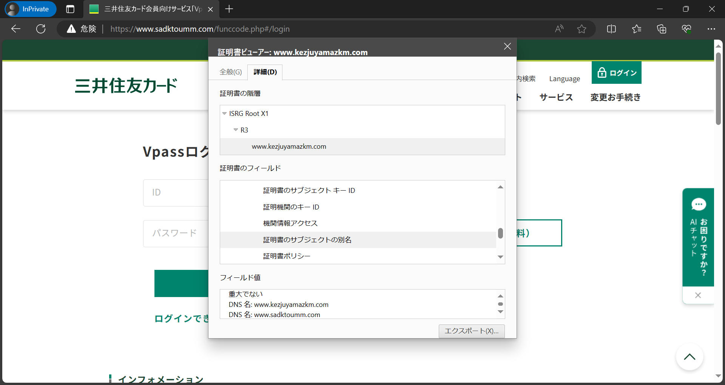Open the Settings and more menu
Viewport: 725px width, 385px height.
click(711, 29)
